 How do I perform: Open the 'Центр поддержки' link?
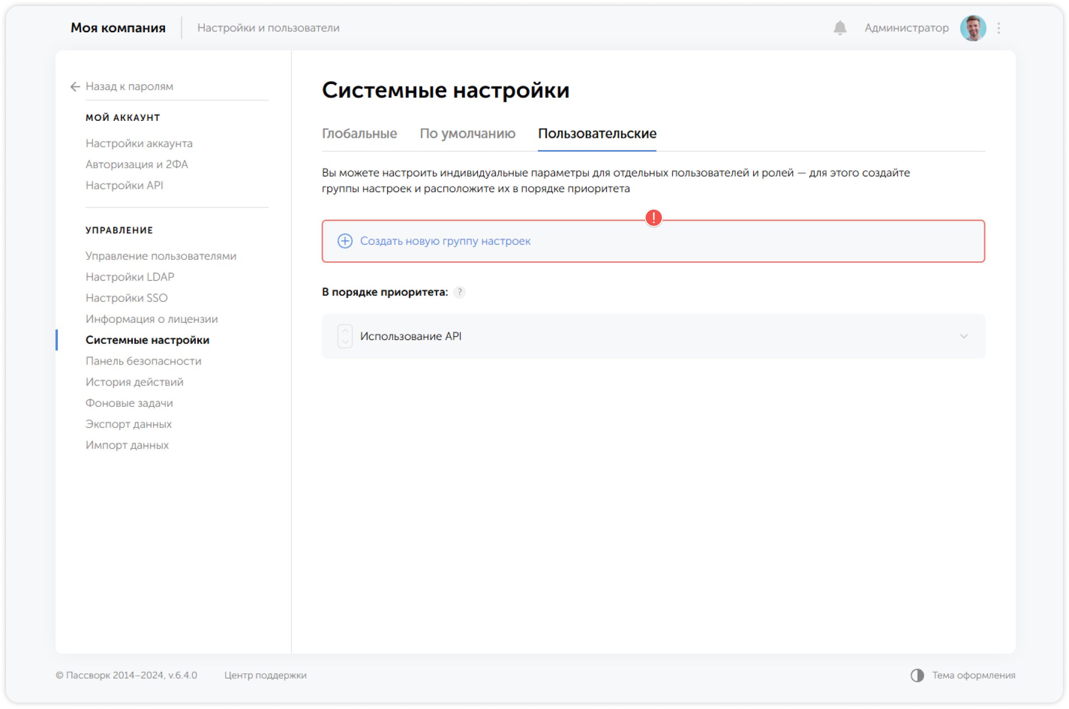[x=266, y=675]
